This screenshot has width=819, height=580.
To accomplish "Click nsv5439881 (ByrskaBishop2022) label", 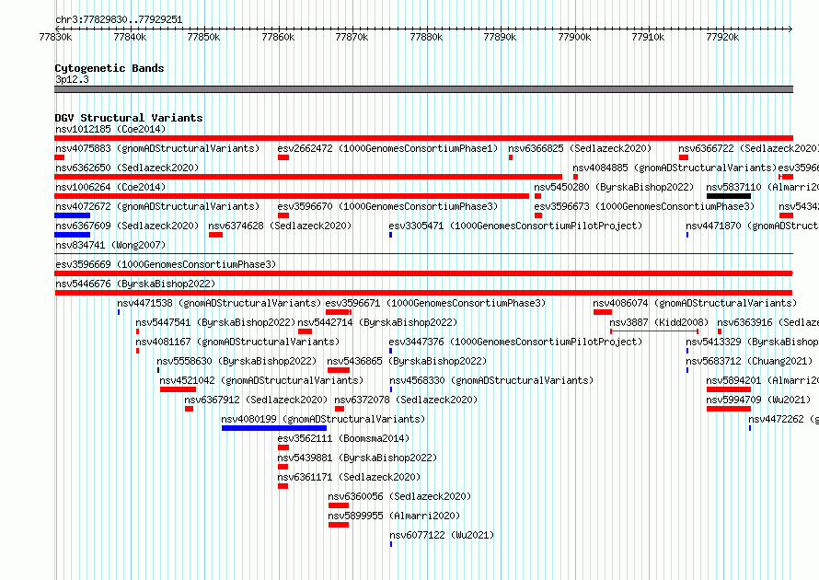I will click(357, 458).
